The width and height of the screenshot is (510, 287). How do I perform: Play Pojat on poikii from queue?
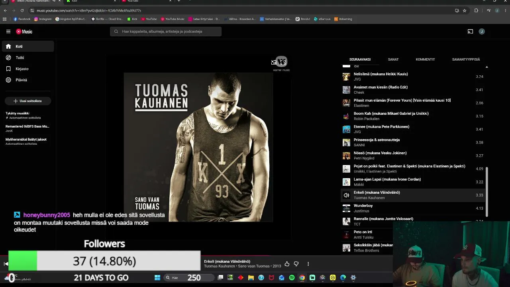(414, 169)
